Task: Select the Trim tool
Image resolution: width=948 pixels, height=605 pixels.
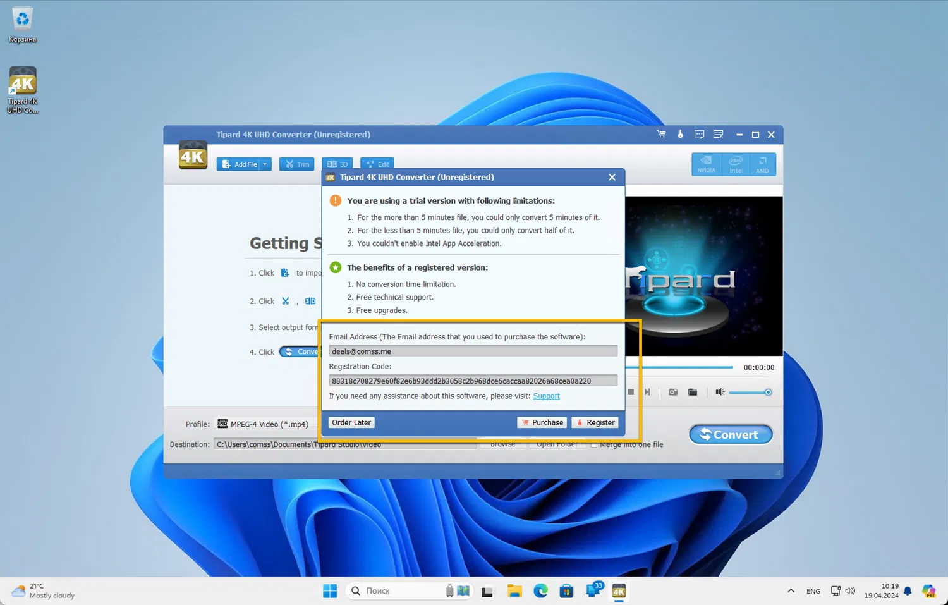Action: click(x=296, y=164)
